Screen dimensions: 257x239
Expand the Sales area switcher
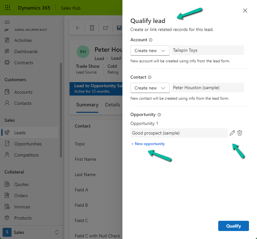click(x=57, y=232)
